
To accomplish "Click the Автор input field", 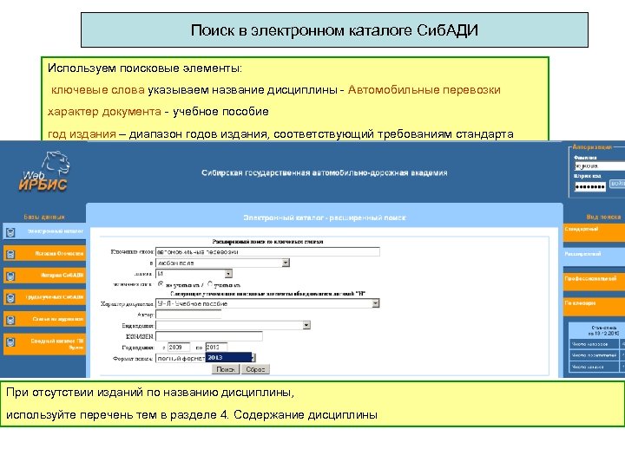I will point(188,315).
